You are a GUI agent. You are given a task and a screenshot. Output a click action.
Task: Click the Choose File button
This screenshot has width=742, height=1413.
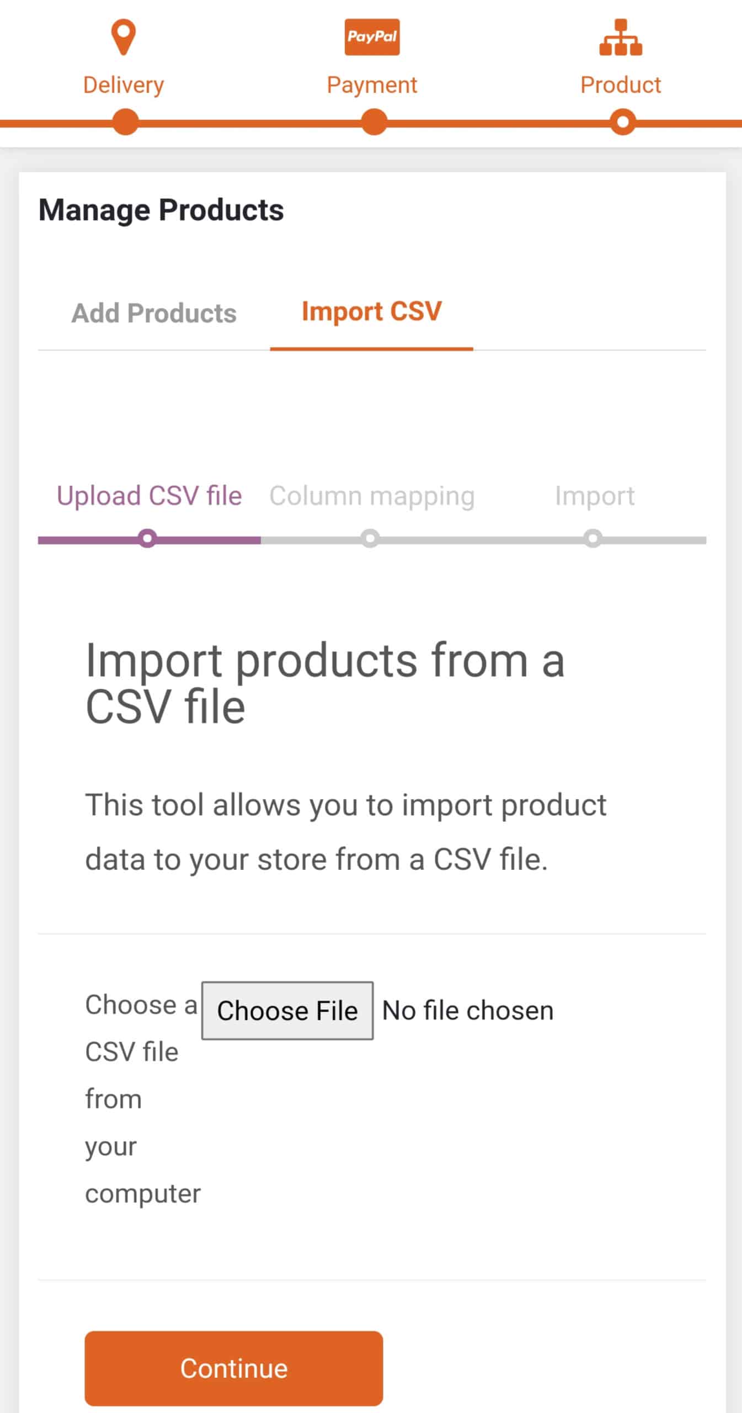(x=287, y=1011)
